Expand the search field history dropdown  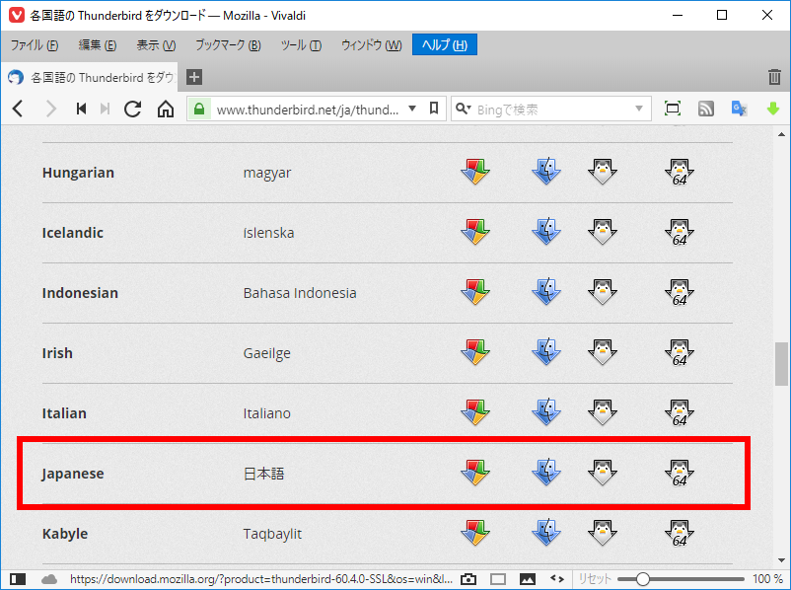tap(639, 109)
